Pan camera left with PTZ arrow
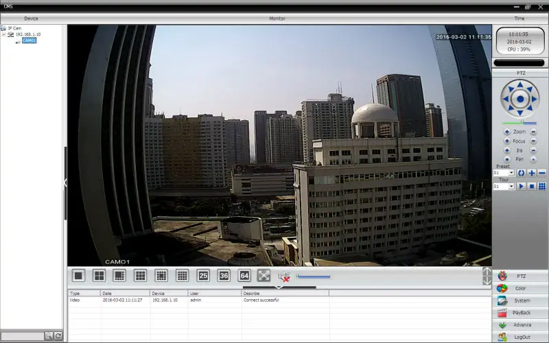The height and width of the screenshot is (343, 549). coord(506,99)
